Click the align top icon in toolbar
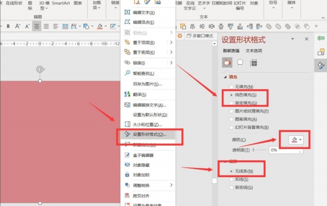 coord(231,27)
